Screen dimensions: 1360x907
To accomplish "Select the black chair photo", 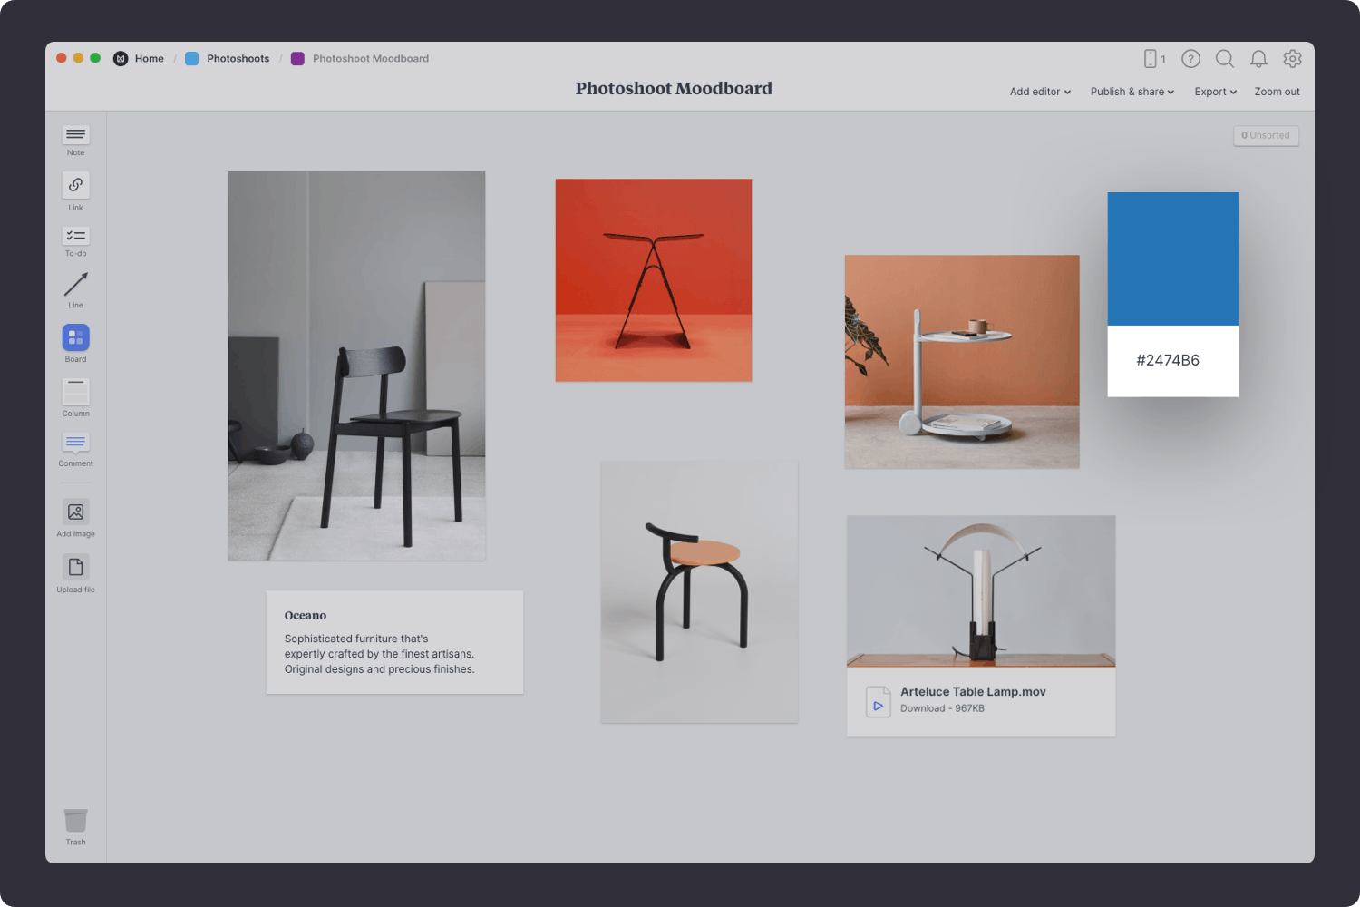I will point(356,366).
